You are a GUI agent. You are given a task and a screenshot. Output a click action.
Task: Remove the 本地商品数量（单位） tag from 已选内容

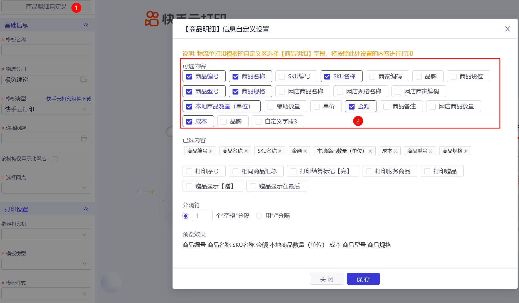(x=370, y=151)
